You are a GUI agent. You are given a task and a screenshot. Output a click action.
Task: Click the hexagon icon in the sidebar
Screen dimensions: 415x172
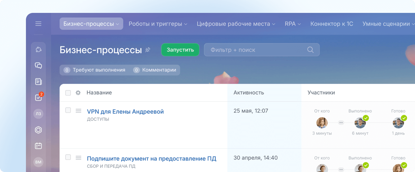38,130
